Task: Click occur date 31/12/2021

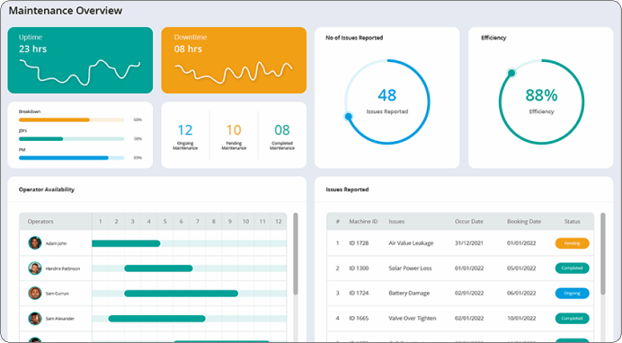Action: (469, 243)
